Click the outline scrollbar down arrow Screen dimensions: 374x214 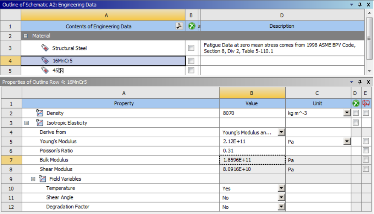(369, 71)
